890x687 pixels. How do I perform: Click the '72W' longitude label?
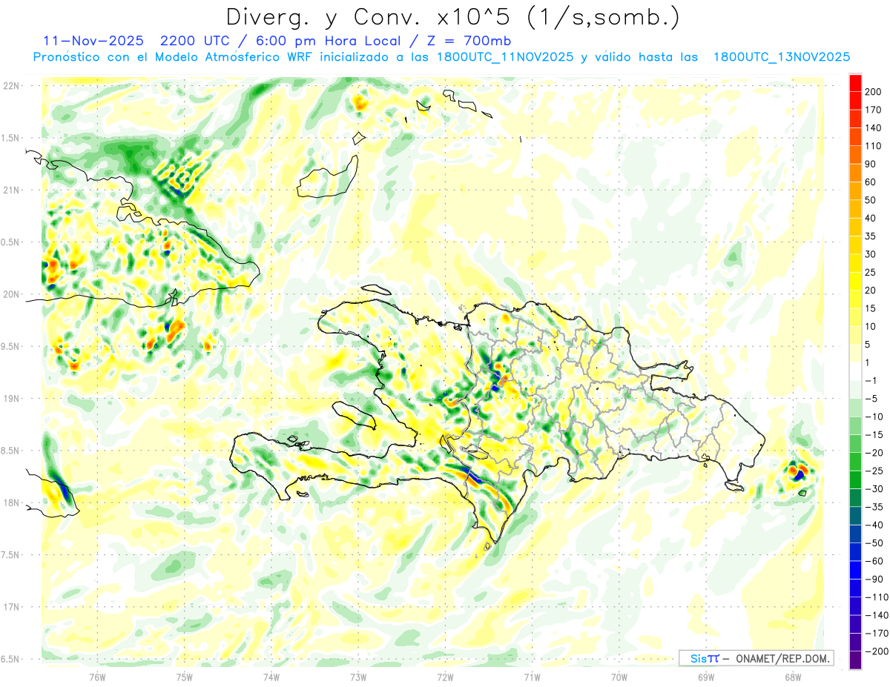(445, 677)
